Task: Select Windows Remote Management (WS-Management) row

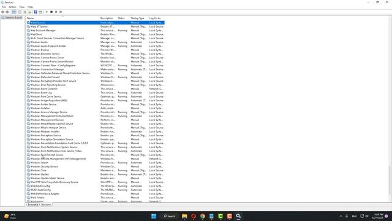Action: click(x=96, y=158)
